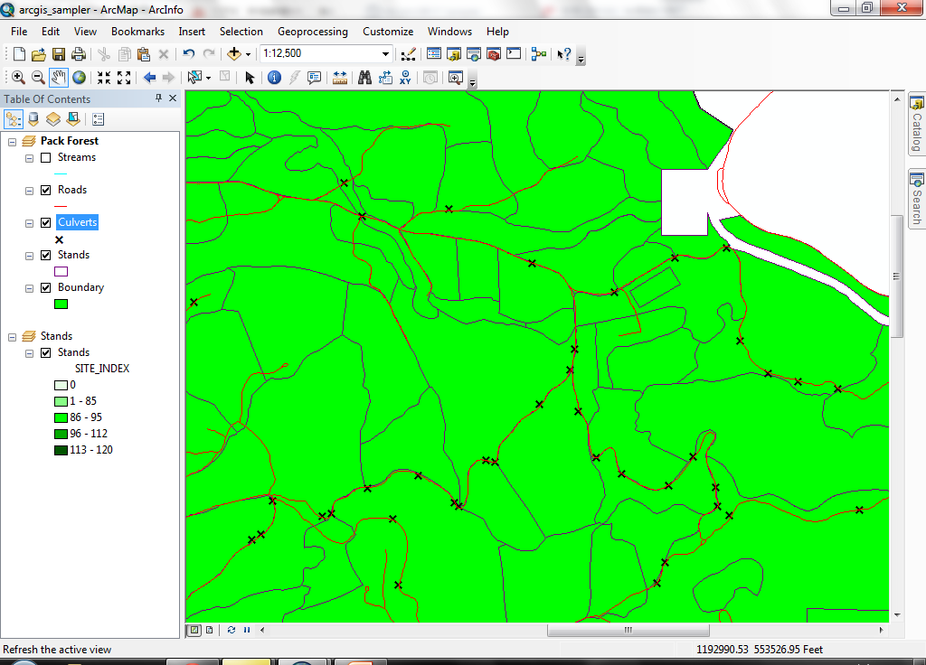Switch Table Of Contents to List By Source
The height and width of the screenshot is (665, 926).
click(x=33, y=118)
